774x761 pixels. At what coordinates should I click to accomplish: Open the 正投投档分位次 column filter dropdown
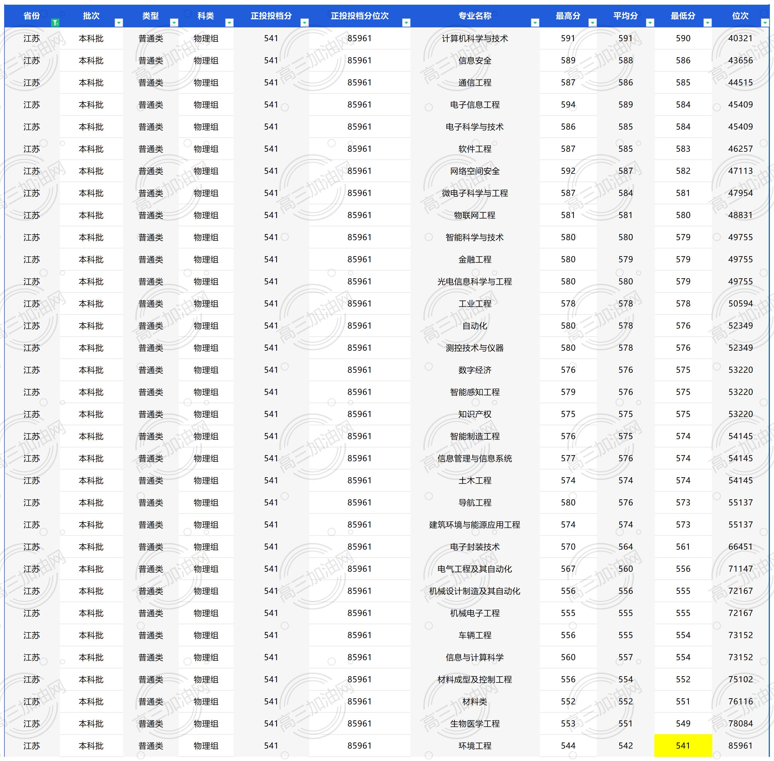(406, 23)
